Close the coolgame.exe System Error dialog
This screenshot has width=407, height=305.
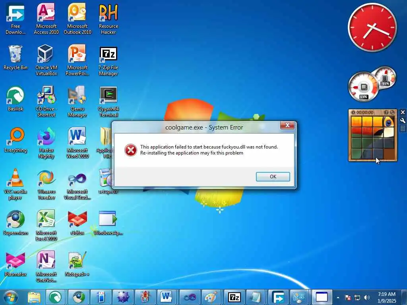287,125
